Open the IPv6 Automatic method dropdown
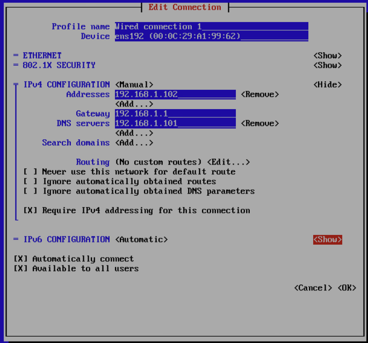 141,240
